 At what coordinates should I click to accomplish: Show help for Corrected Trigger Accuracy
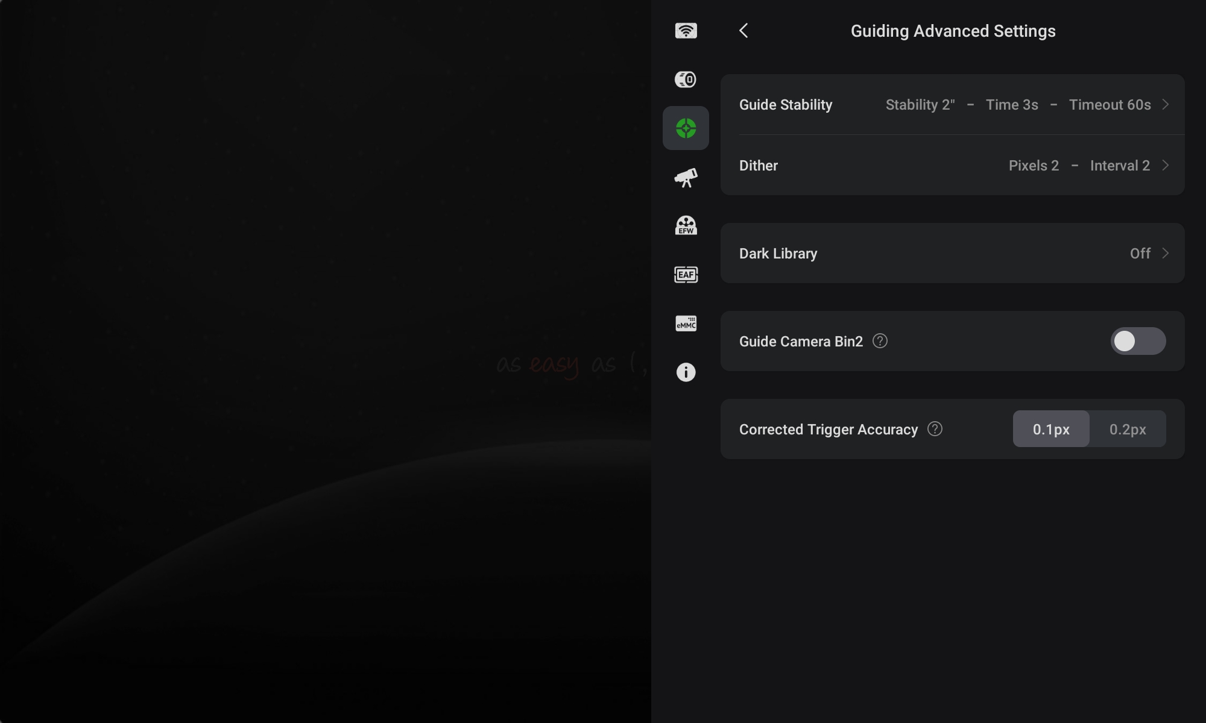coord(935,429)
